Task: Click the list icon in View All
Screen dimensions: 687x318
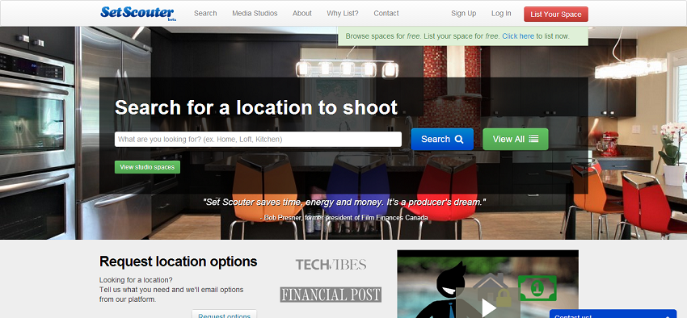Action: coord(533,139)
